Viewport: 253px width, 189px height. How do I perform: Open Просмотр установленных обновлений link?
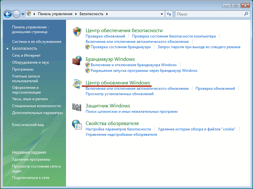[x=119, y=94]
